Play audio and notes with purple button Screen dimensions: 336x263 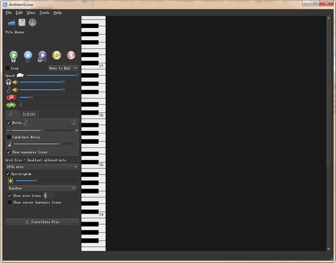[42, 57]
